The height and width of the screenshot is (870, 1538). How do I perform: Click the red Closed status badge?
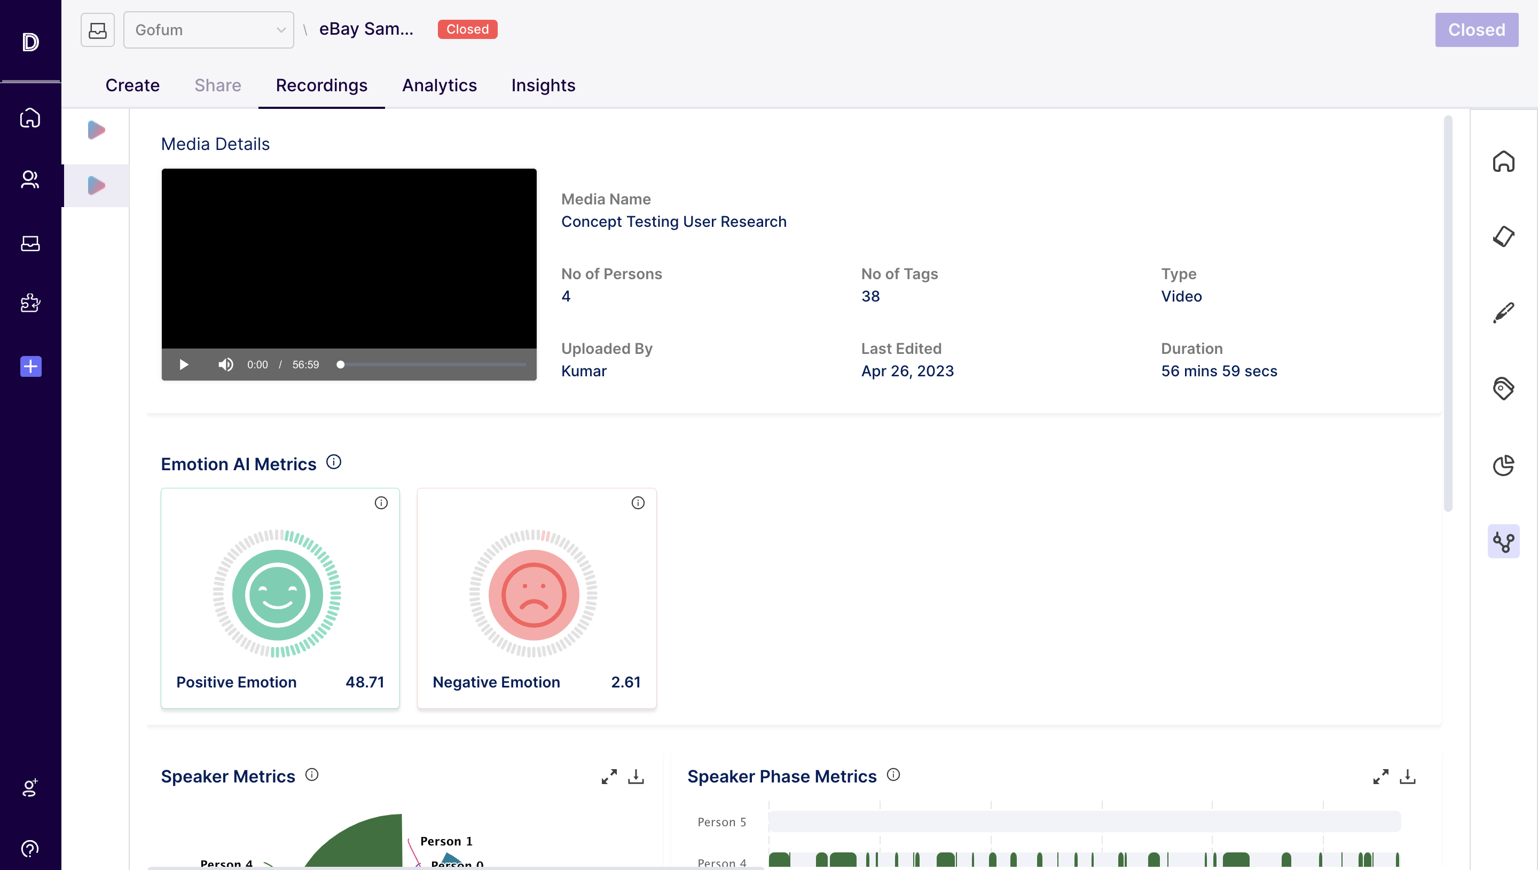click(467, 29)
